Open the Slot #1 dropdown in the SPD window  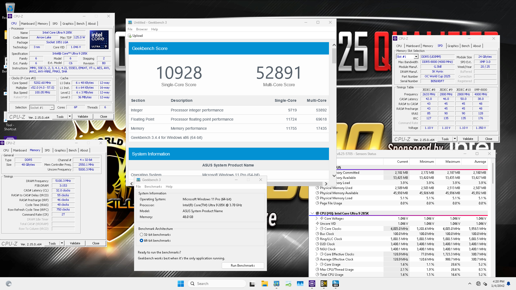[x=416, y=57]
